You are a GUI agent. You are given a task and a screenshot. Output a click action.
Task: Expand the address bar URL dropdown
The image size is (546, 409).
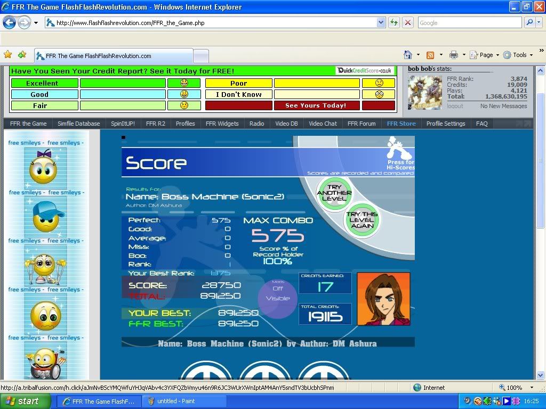coord(381,22)
